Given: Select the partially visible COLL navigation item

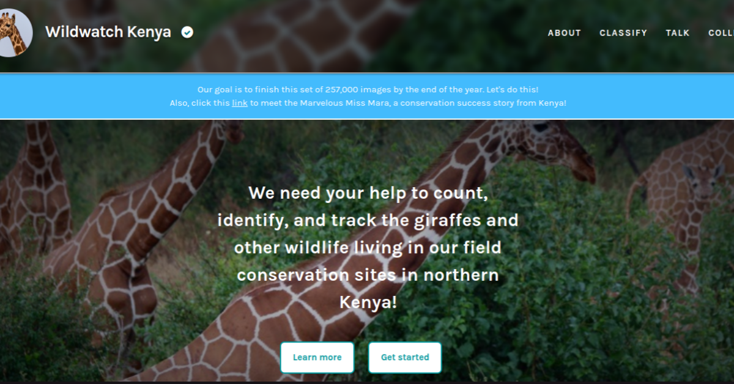Looking at the screenshot, I should point(721,33).
